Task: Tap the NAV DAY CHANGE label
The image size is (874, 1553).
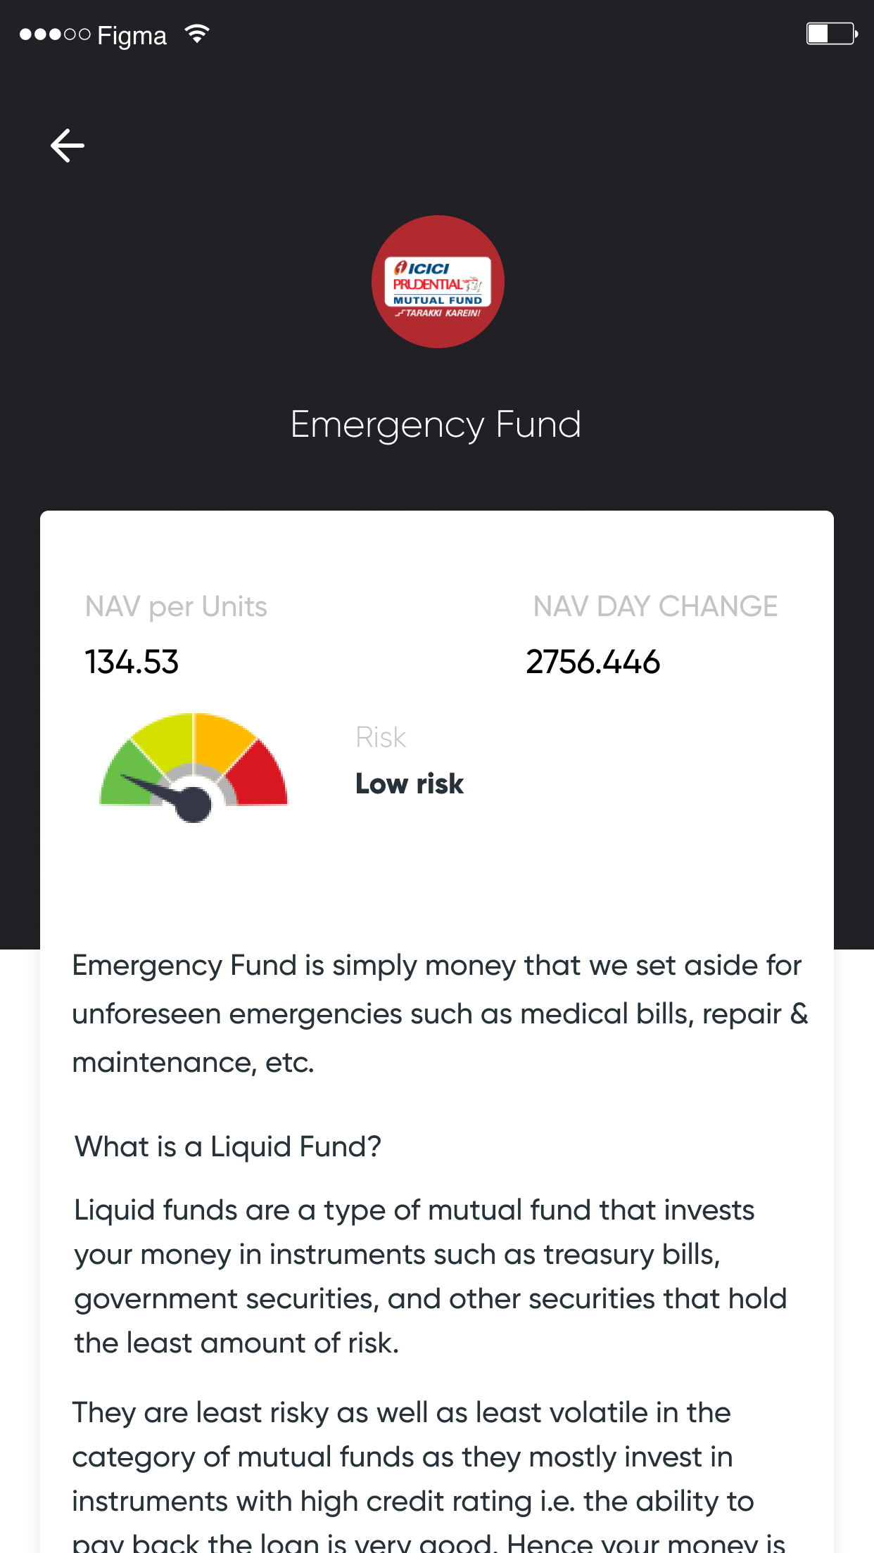Action: pos(655,606)
